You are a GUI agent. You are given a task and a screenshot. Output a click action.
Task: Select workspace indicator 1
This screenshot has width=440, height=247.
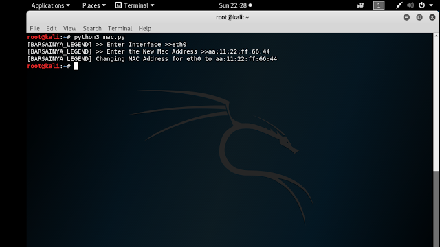point(379,5)
